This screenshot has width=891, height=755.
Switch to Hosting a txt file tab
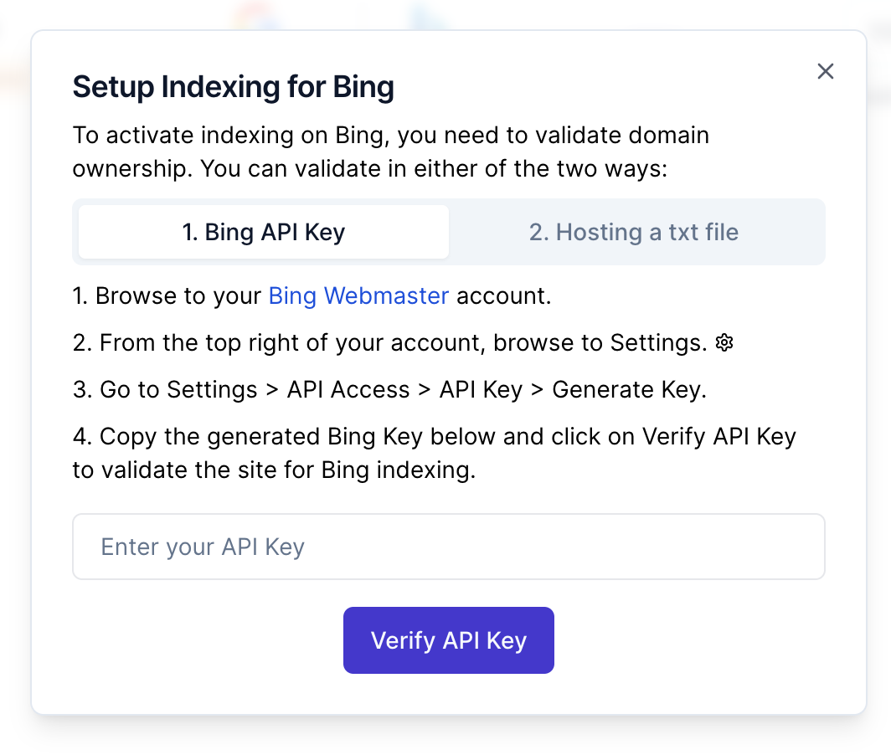coord(634,232)
